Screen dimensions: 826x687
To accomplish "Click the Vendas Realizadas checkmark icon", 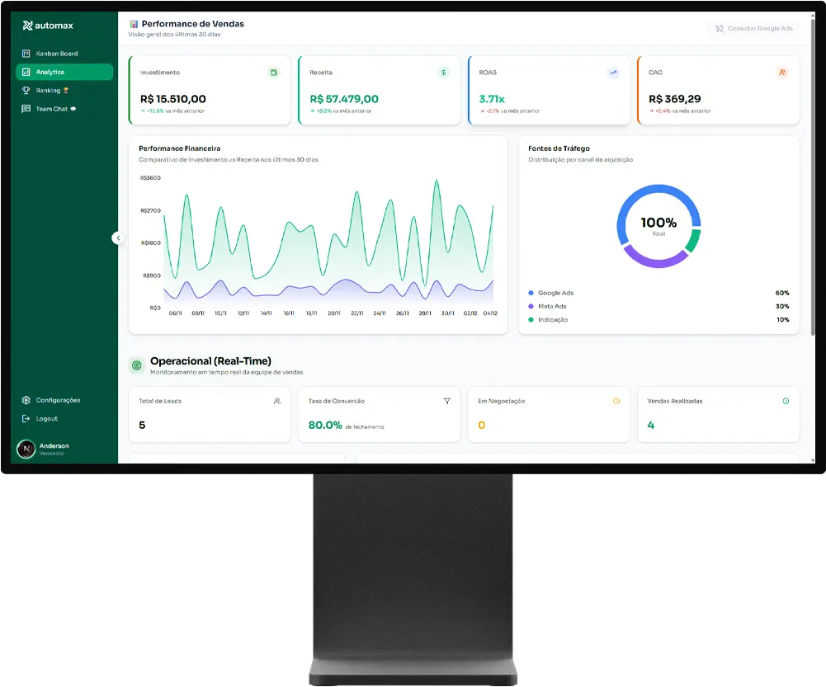I will click(x=786, y=401).
